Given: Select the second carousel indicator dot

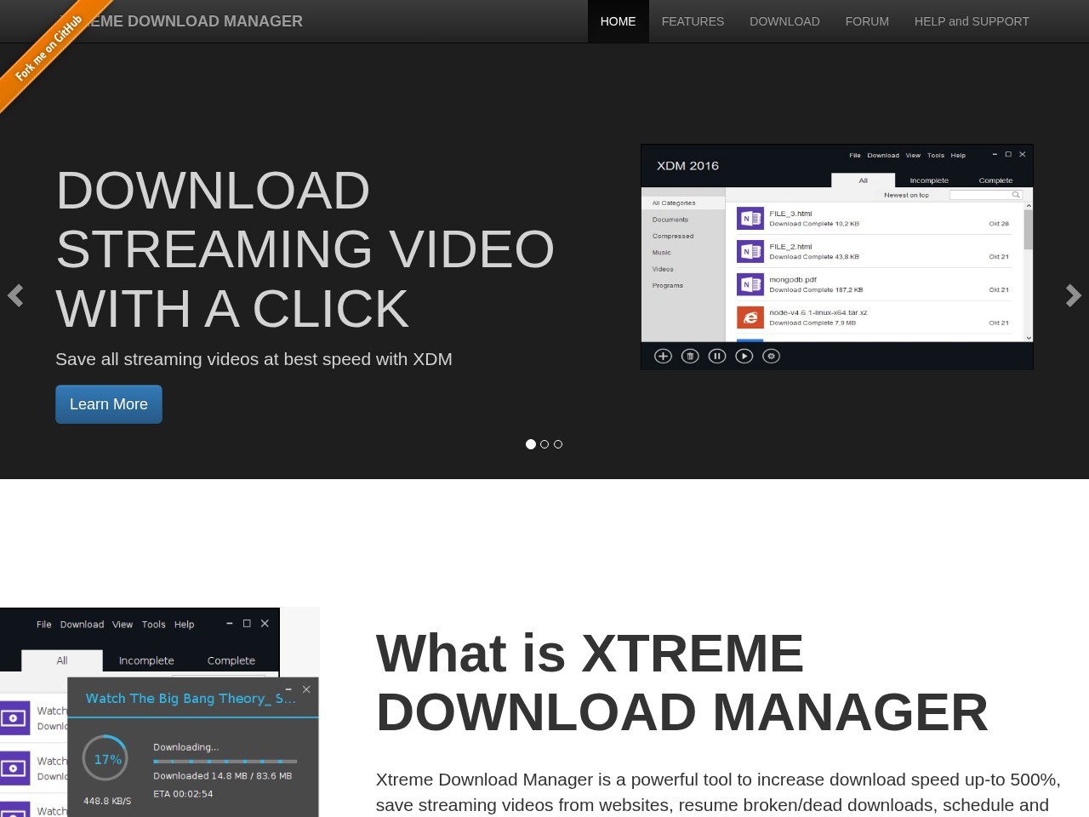Looking at the screenshot, I should click(544, 444).
